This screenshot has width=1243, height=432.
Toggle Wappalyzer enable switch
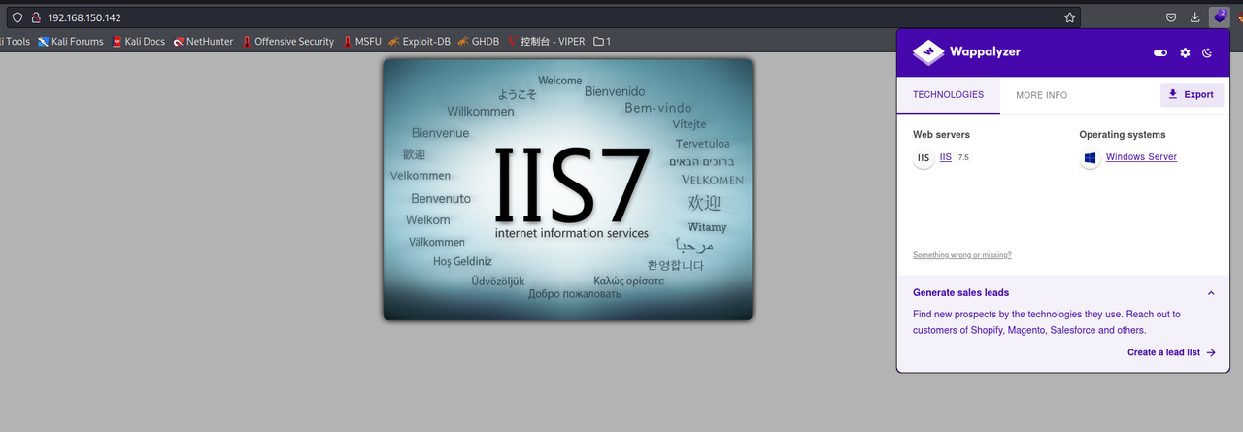tap(1160, 53)
